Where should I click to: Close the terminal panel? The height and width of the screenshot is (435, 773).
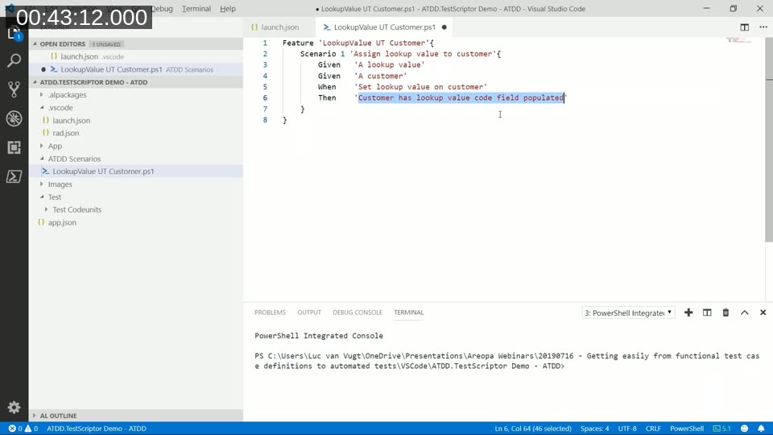[x=763, y=313]
